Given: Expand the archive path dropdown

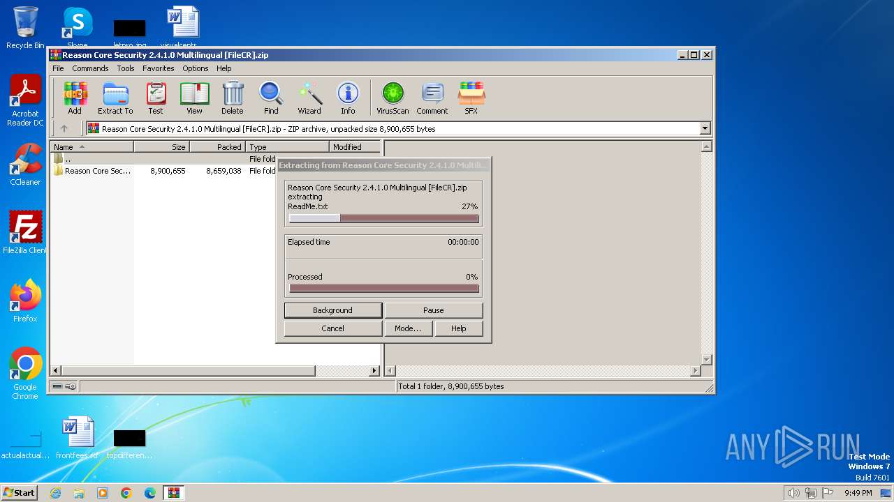Looking at the screenshot, I should [705, 128].
